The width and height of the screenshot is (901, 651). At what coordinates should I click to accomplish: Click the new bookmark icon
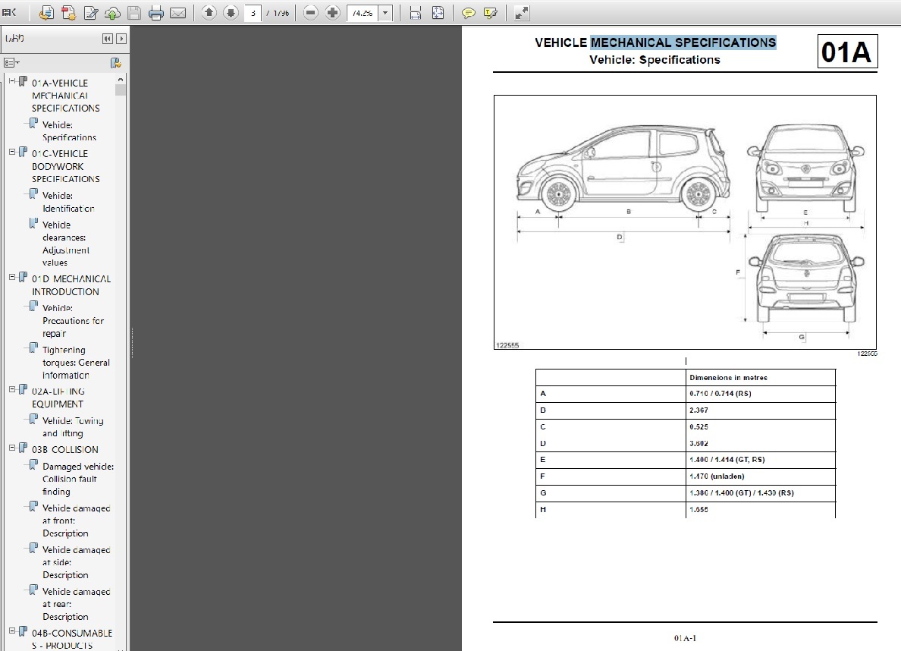pos(115,63)
